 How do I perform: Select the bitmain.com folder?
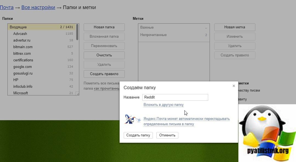coord(23,47)
